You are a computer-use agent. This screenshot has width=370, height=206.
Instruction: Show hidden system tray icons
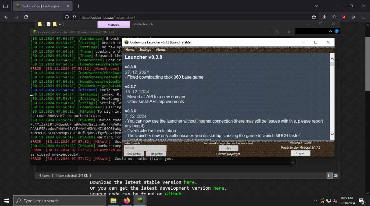(315, 201)
